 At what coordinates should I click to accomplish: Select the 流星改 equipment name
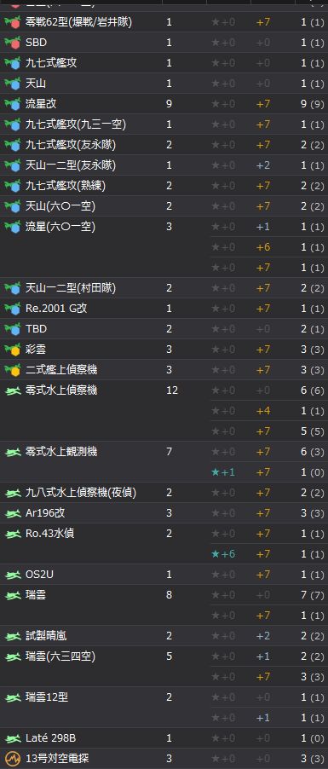[x=41, y=104]
